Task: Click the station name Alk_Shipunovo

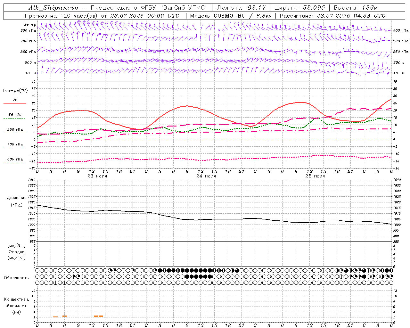Action: coord(53,8)
